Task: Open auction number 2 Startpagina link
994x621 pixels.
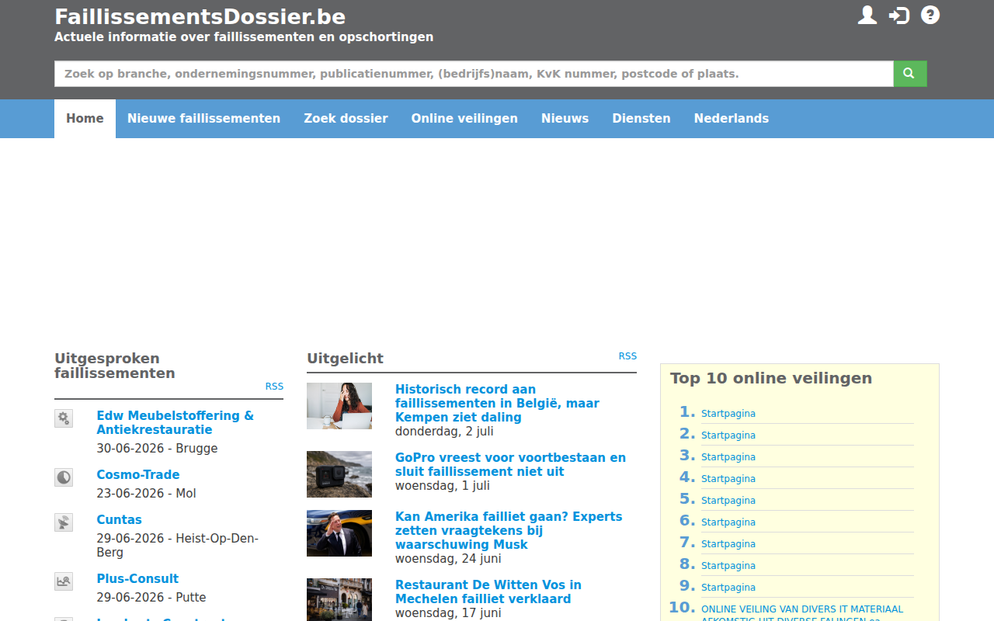Action: (728, 435)
